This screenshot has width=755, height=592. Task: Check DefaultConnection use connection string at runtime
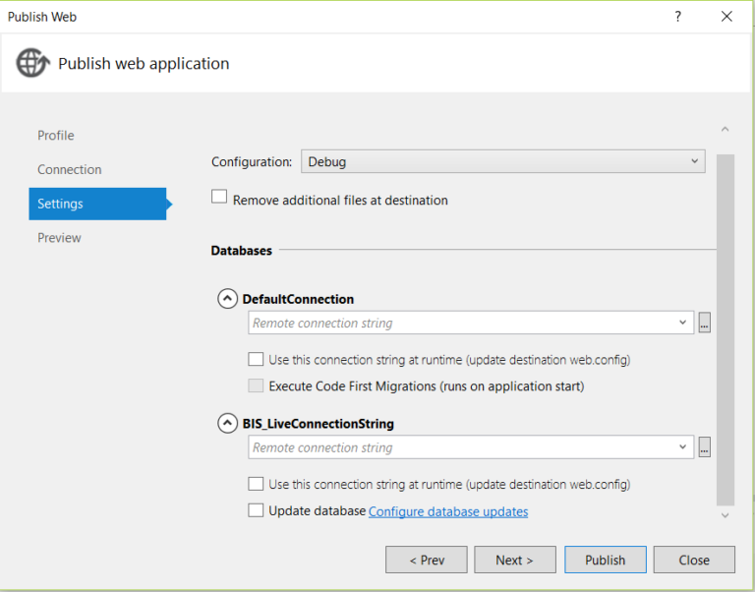(256, 359)
